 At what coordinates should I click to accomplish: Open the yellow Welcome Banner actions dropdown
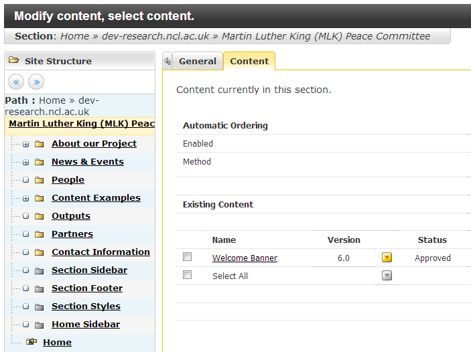387,258
